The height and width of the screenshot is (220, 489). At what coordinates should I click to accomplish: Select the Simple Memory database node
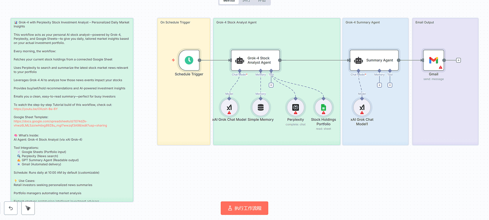261,108
